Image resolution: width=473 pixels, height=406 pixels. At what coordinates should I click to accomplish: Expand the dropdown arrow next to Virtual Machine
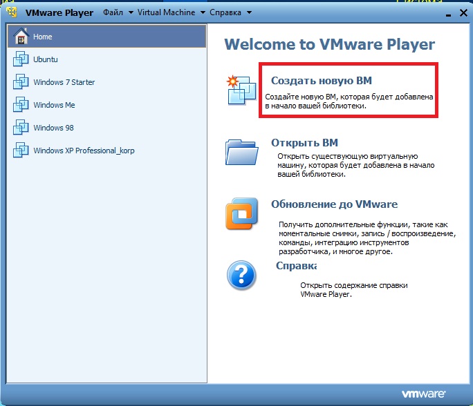click(x=203, y=12)
